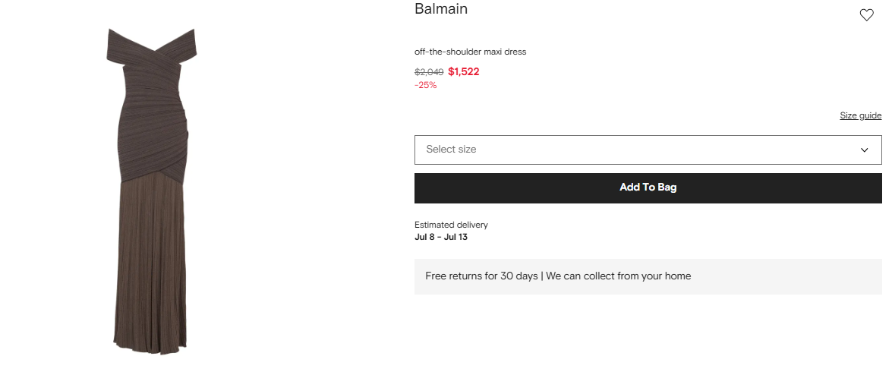Click the 'off-the-shoulder maxi dress' product title
Image resolution: width=892 pixels, height=372 pixels.
pos(471,52)
